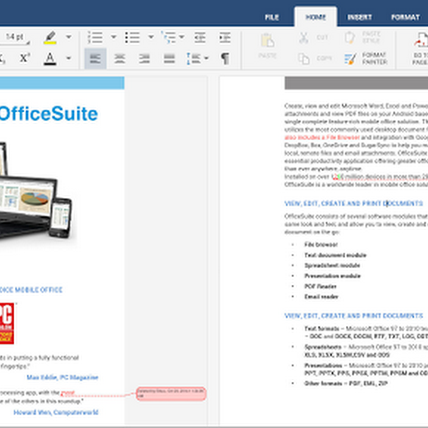Click the OfficeSuite title text
Screen dimensions: 428x428
point(49,114)
